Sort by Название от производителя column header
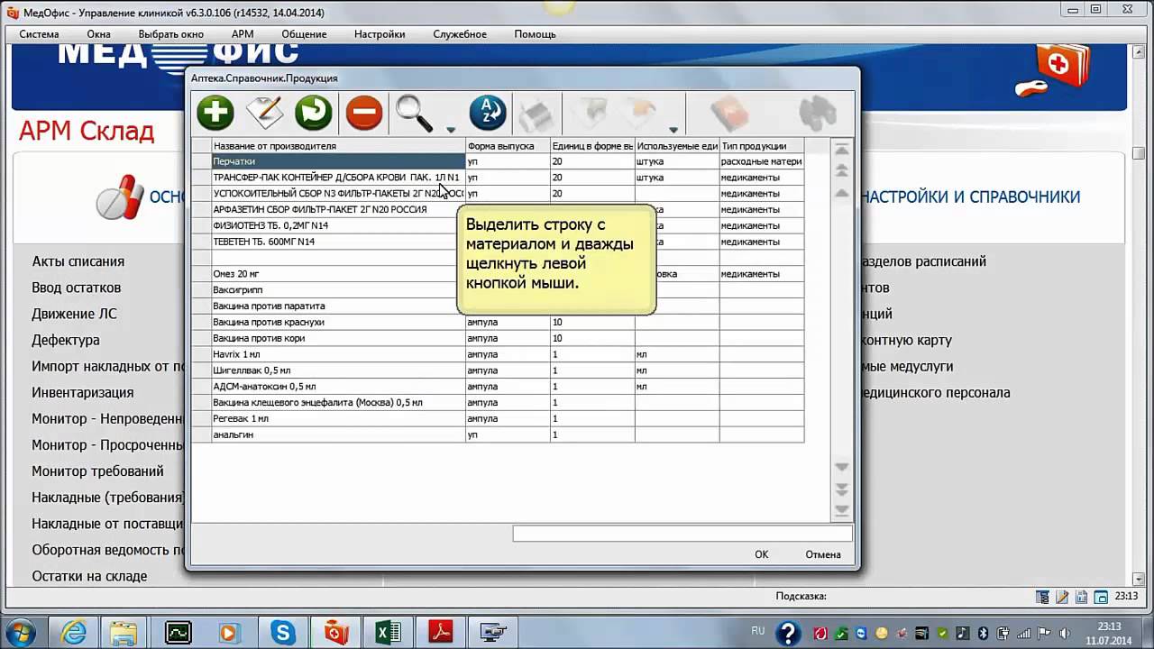This screenshot has height=649, width=1154. (x=338, y=145)
